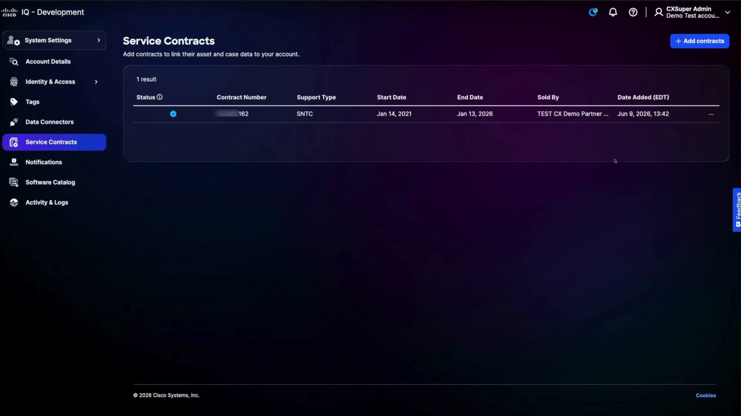Go to Activity & Logs menu item

[54, 203]
